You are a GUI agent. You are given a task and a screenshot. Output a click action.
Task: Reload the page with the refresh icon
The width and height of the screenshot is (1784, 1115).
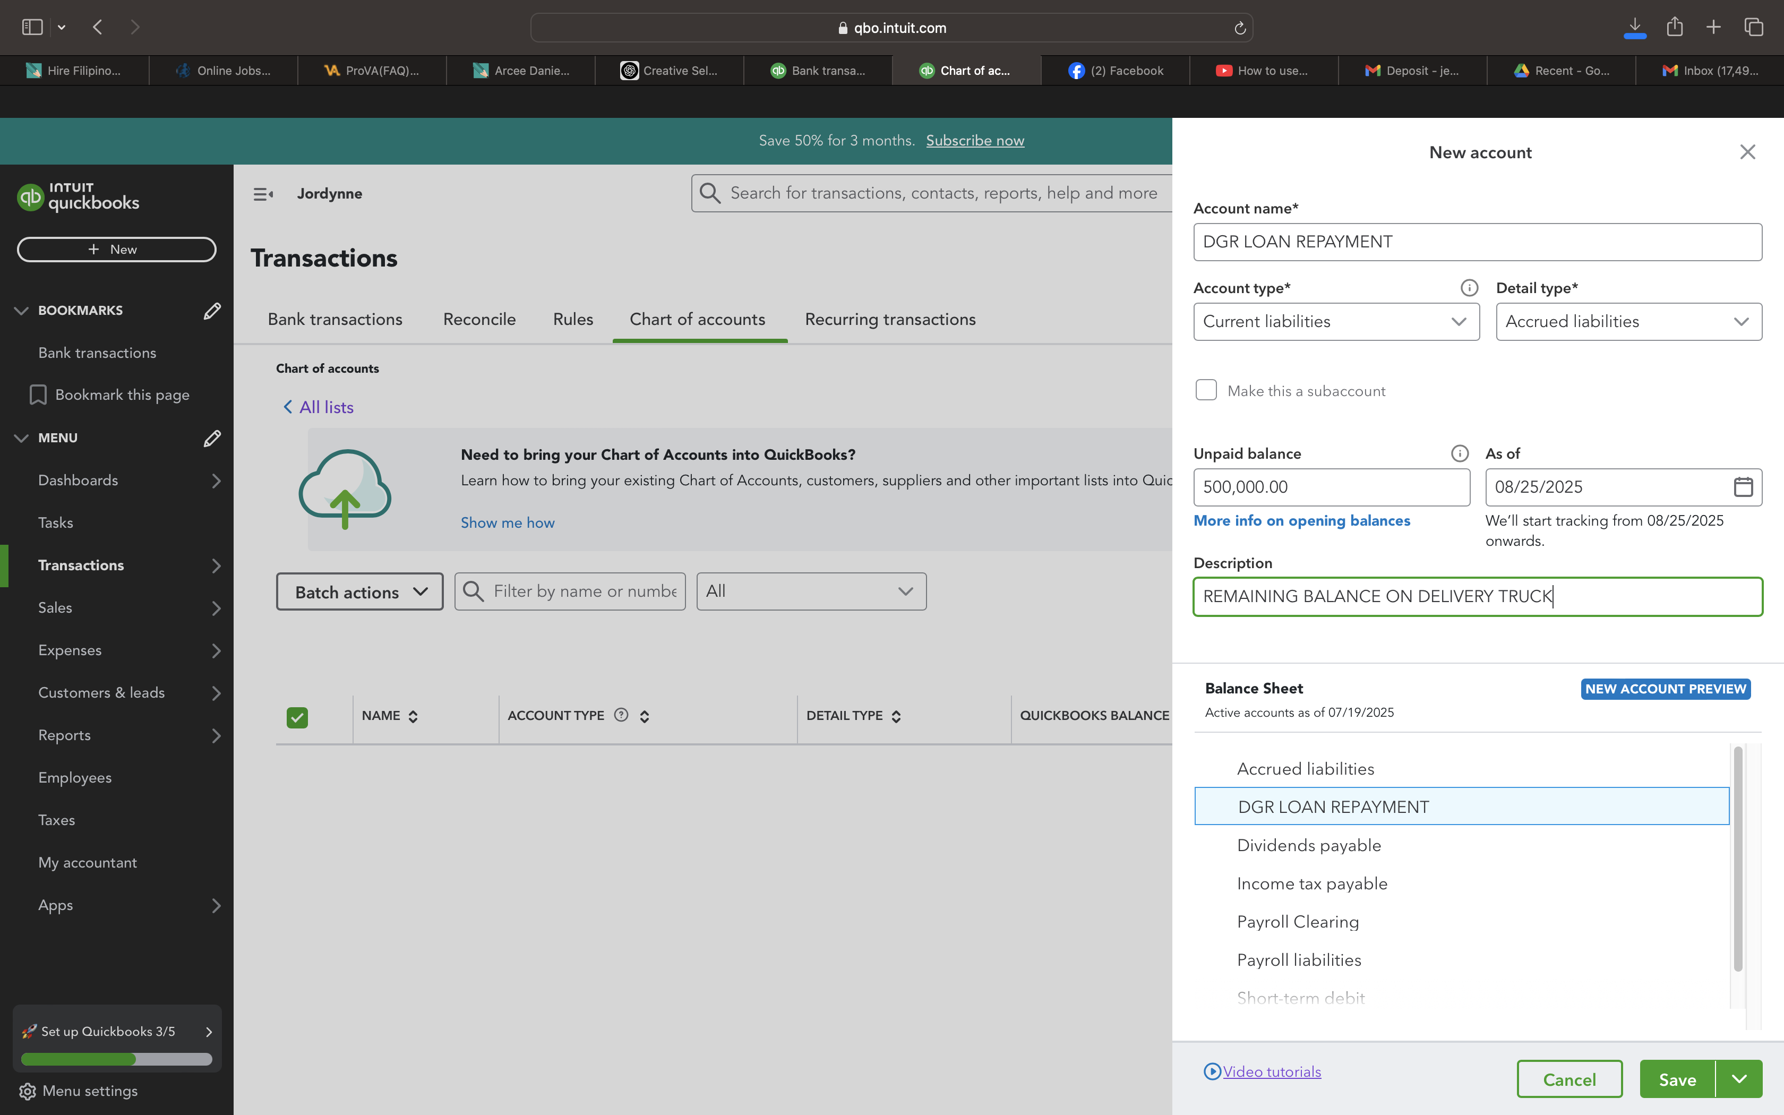1240,28
